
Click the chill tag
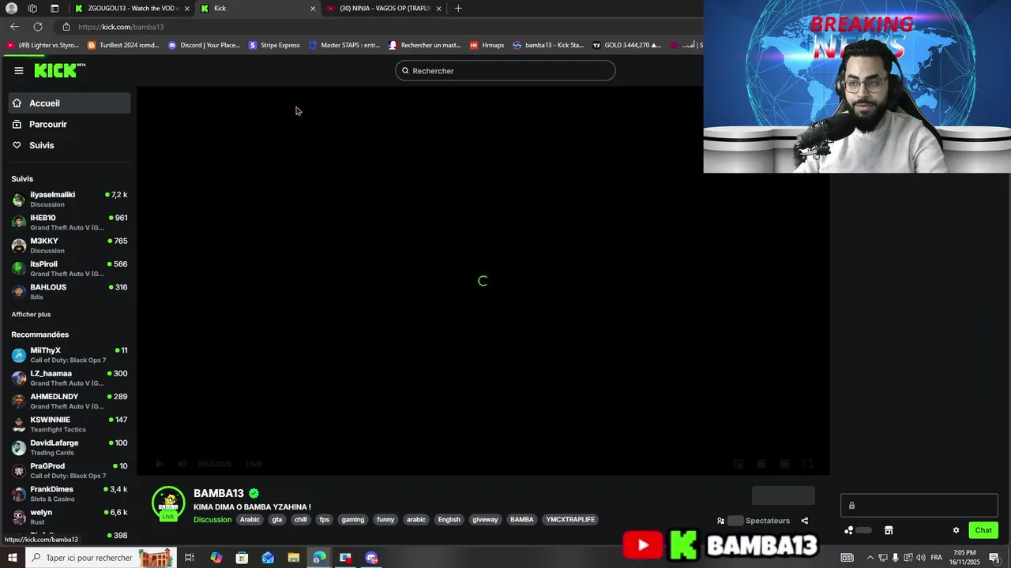click(x=301, y=519)
